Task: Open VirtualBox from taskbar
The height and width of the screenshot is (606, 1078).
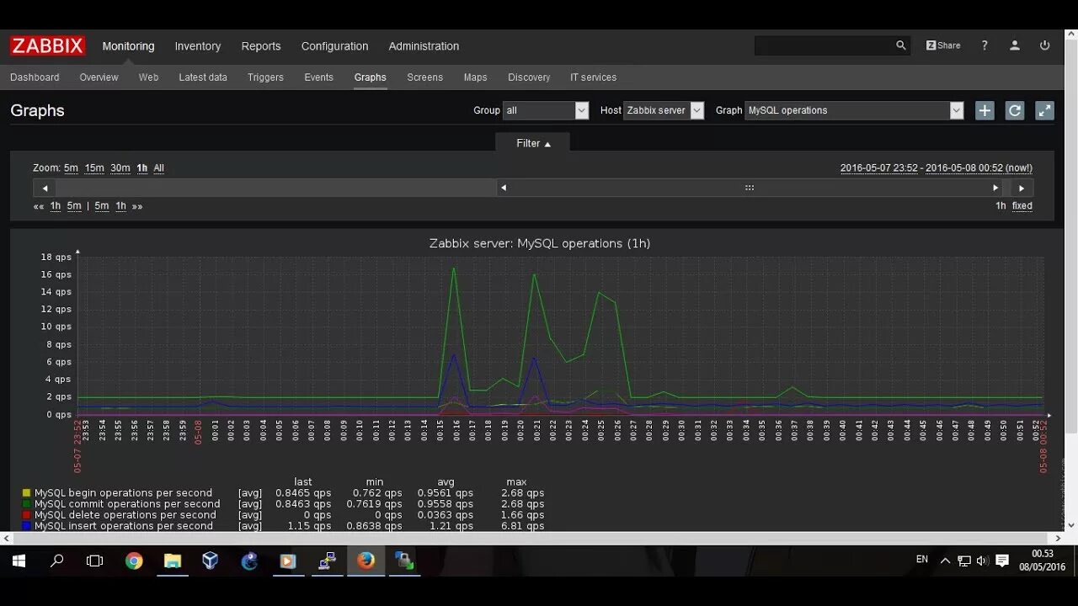Action: [211, 561]
